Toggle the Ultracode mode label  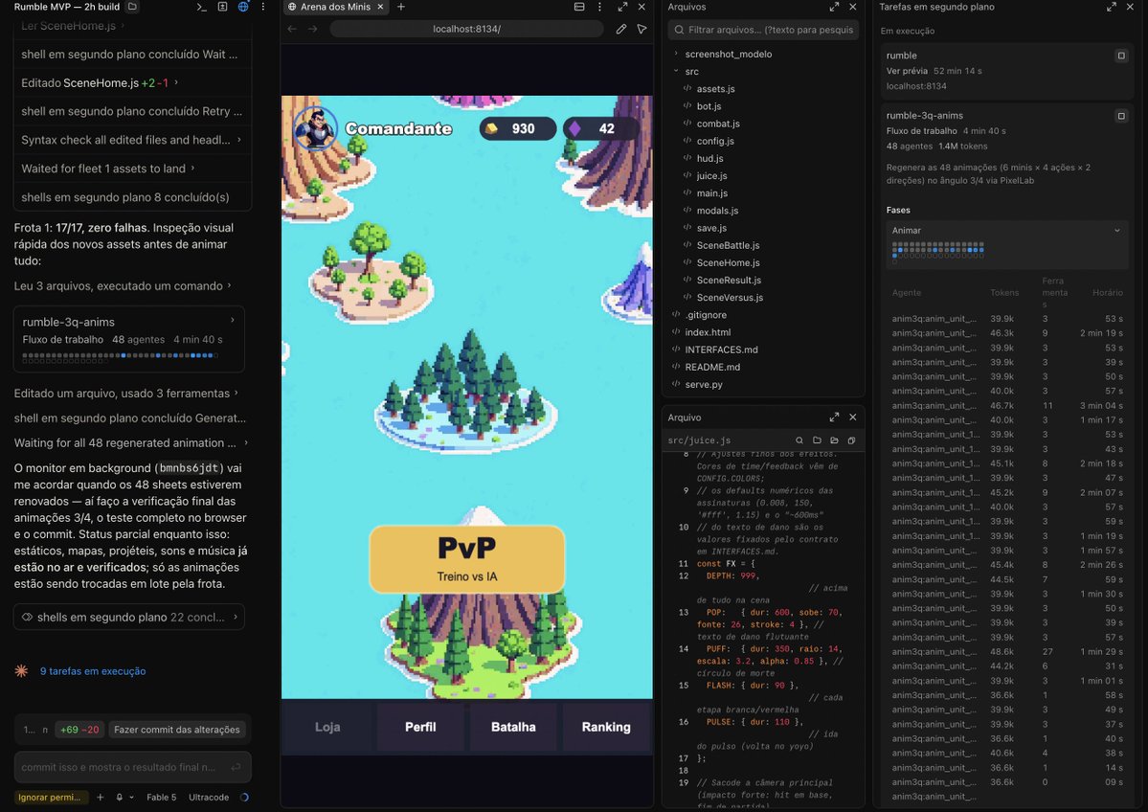[209, 798]
